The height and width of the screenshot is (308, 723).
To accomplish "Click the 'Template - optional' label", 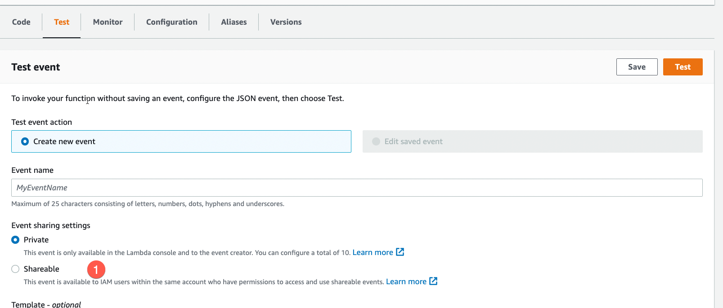I will click(46, 304).
